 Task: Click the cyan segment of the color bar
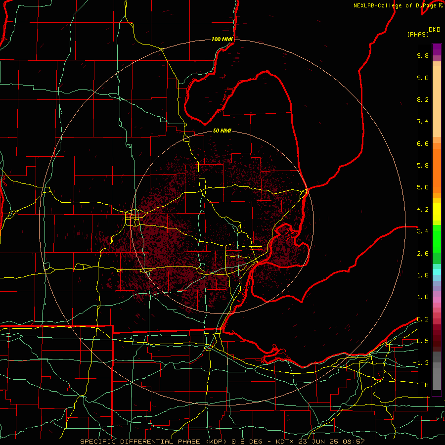(437, 271)
